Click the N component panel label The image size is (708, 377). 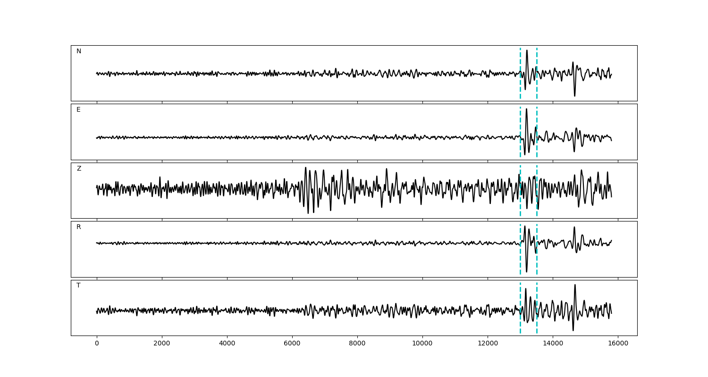79,51
